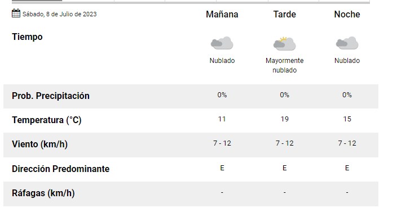Click the Prob. Precipitación row label
This screenshot has height=208, width=397.
click(51, 96)
